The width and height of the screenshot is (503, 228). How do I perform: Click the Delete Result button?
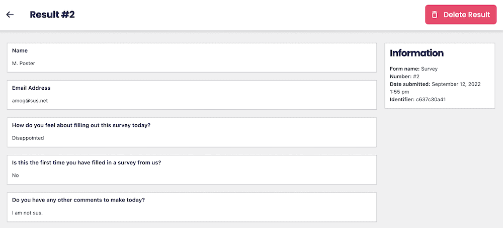pos(461,15)
